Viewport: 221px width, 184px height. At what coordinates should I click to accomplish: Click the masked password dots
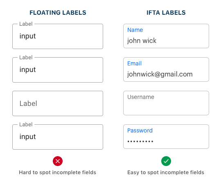click(x=140, y=141)
